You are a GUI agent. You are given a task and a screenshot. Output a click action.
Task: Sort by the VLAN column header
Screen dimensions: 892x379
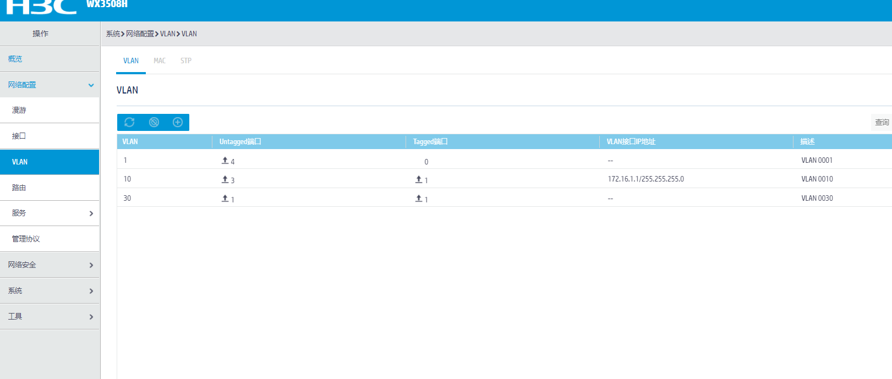coord(130,141)
